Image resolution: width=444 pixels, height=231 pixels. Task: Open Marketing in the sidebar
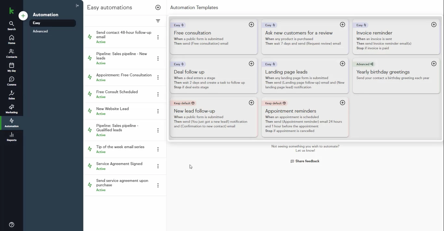point(11,109)
